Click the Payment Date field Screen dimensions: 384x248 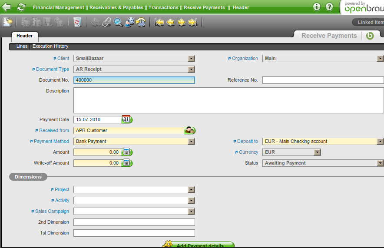coord(97,119)
